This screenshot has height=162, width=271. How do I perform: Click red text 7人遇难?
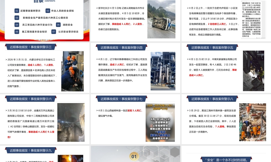click(220, 126)
